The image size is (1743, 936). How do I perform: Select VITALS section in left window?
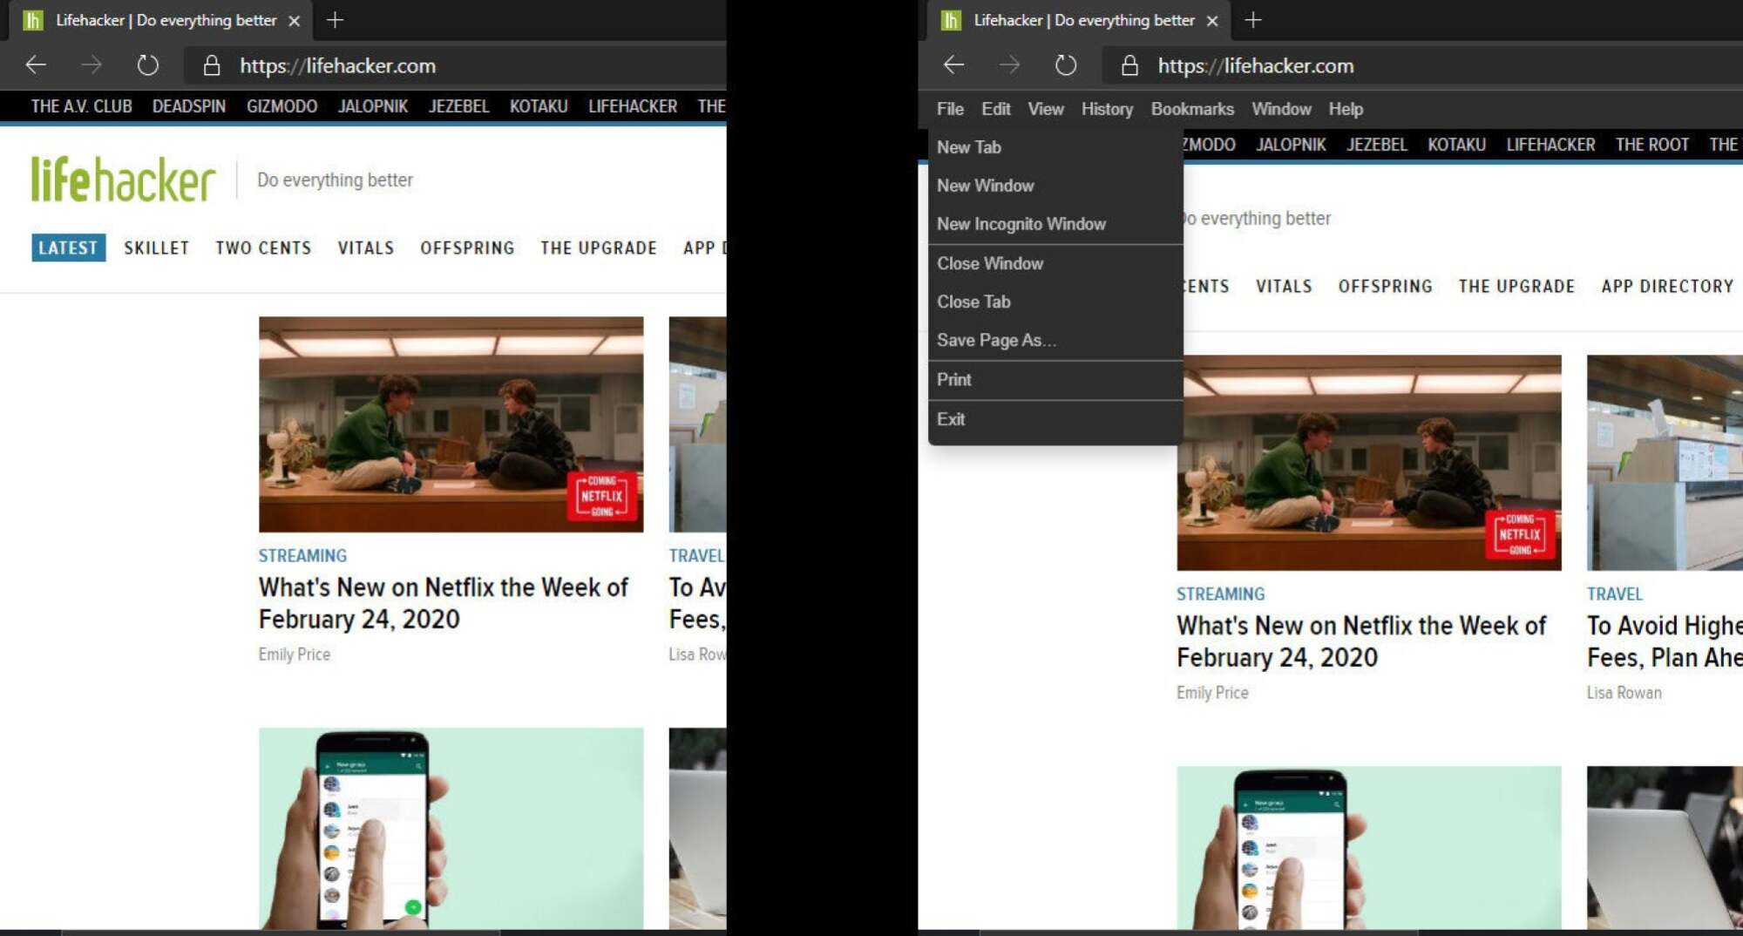point(365,248)
